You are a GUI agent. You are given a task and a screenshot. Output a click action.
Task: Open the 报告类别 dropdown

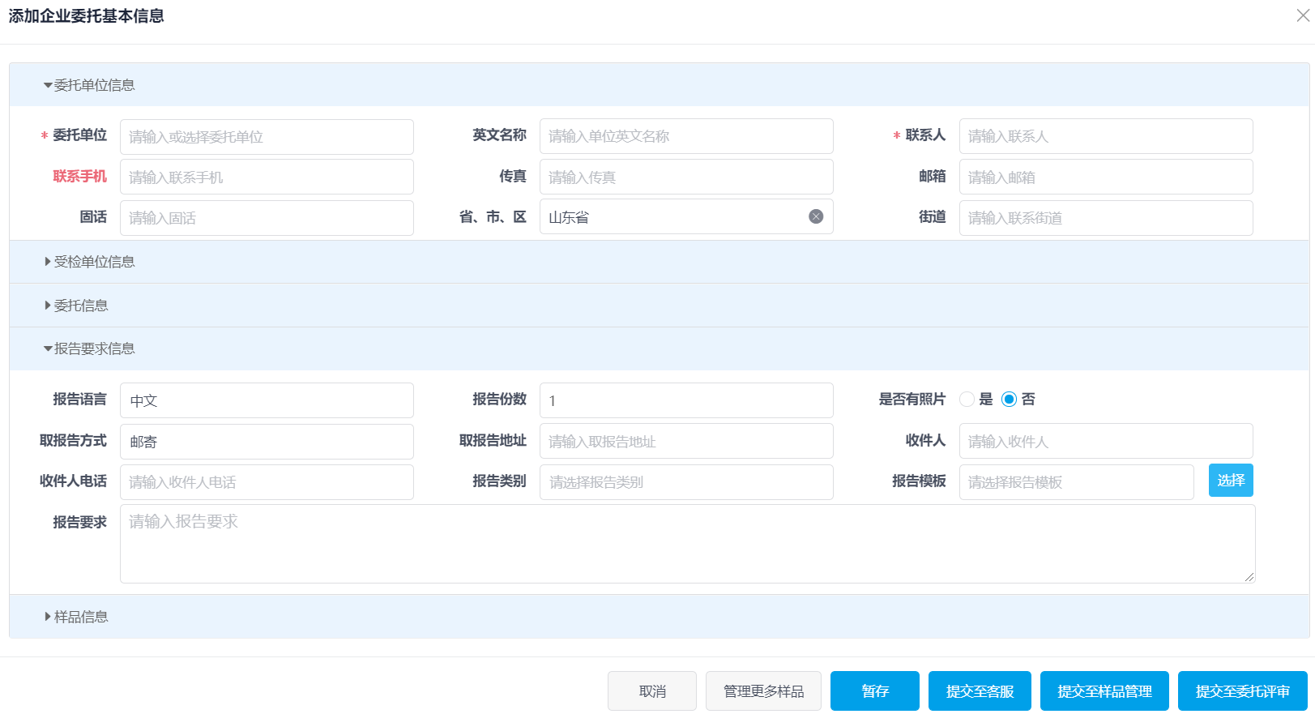(686, 482)
